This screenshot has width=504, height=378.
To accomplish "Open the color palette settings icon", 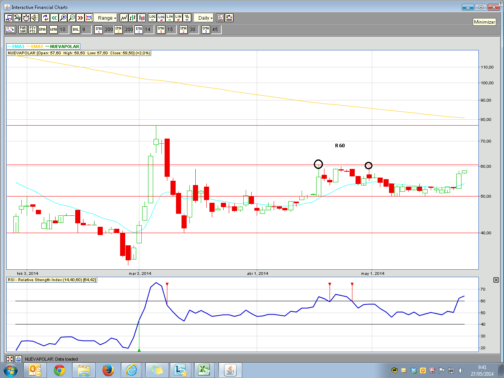I will click(x=229, y=18).
